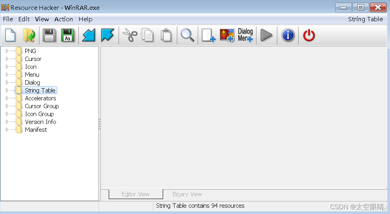Open the Help menu

[85, 19]
